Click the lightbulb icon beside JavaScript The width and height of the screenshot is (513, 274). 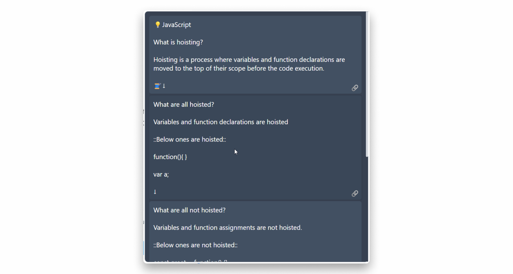click(x=157, y=25)
